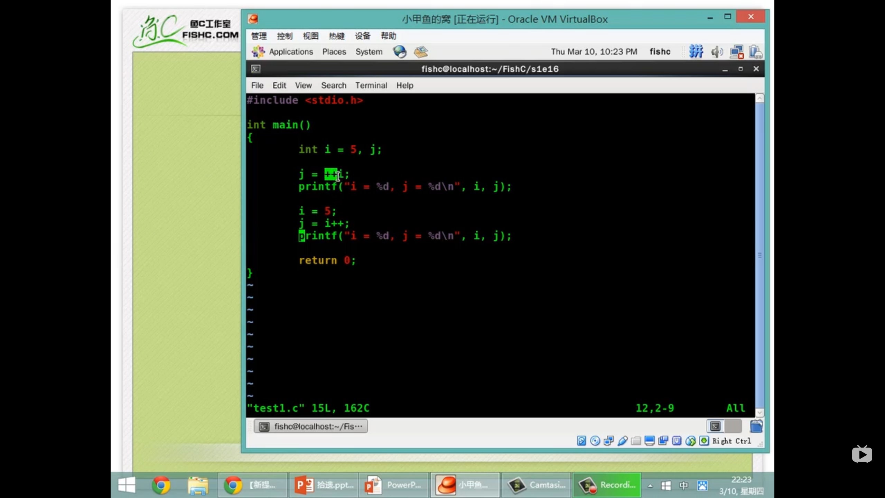Click on the j = i++; line
Screen dimensions: 885x498
tap(324, 224)
